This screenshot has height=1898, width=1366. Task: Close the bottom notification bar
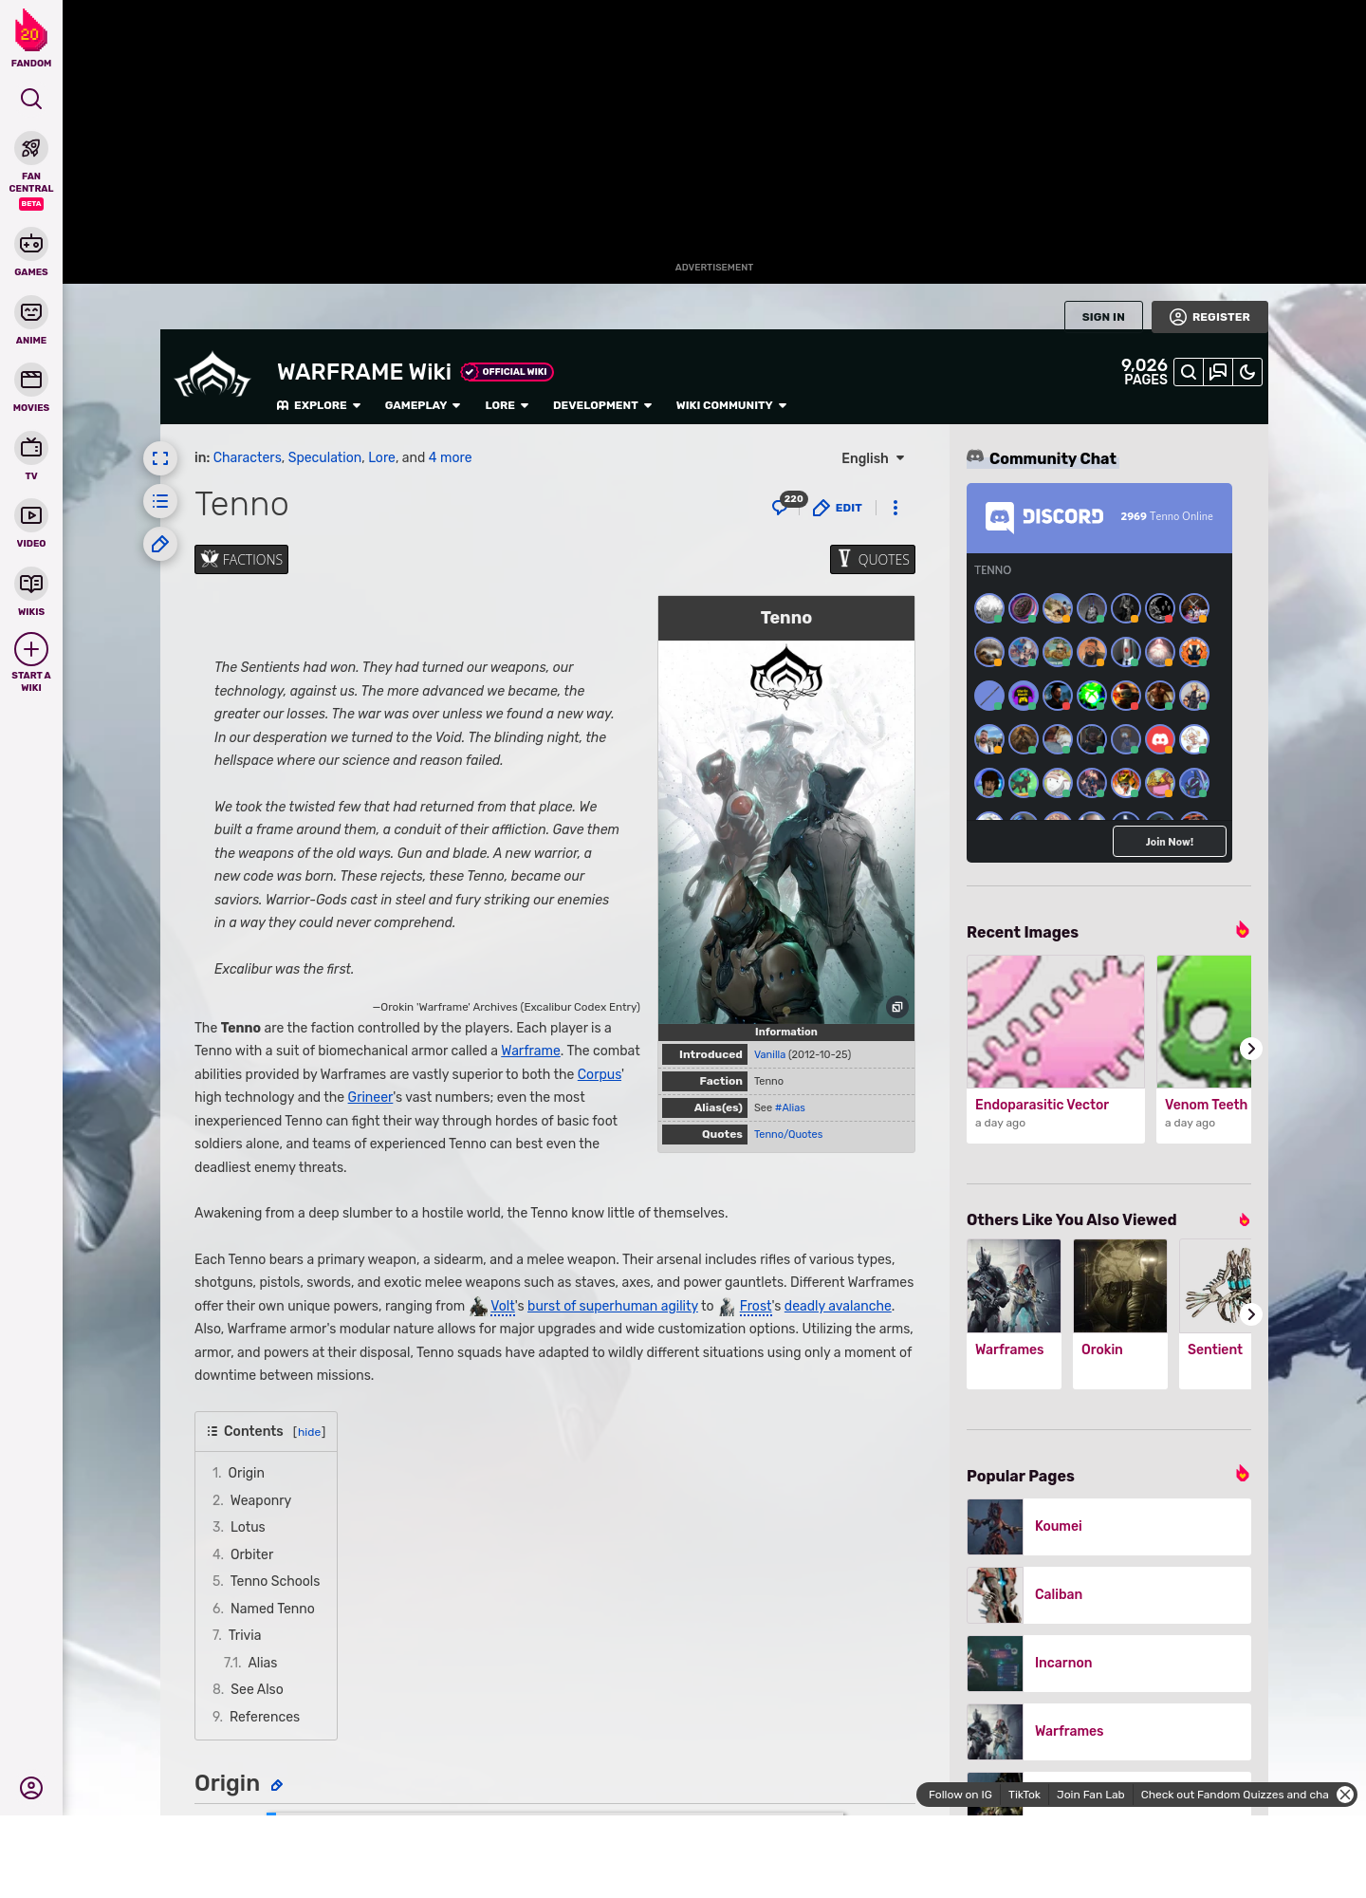[x=1345, y=1795]
